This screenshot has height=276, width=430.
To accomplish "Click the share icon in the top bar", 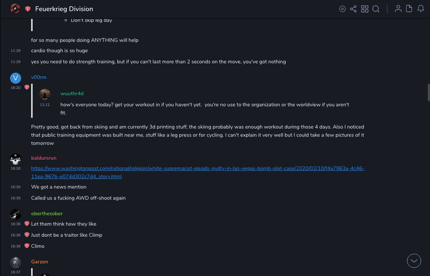I will 353,9.
